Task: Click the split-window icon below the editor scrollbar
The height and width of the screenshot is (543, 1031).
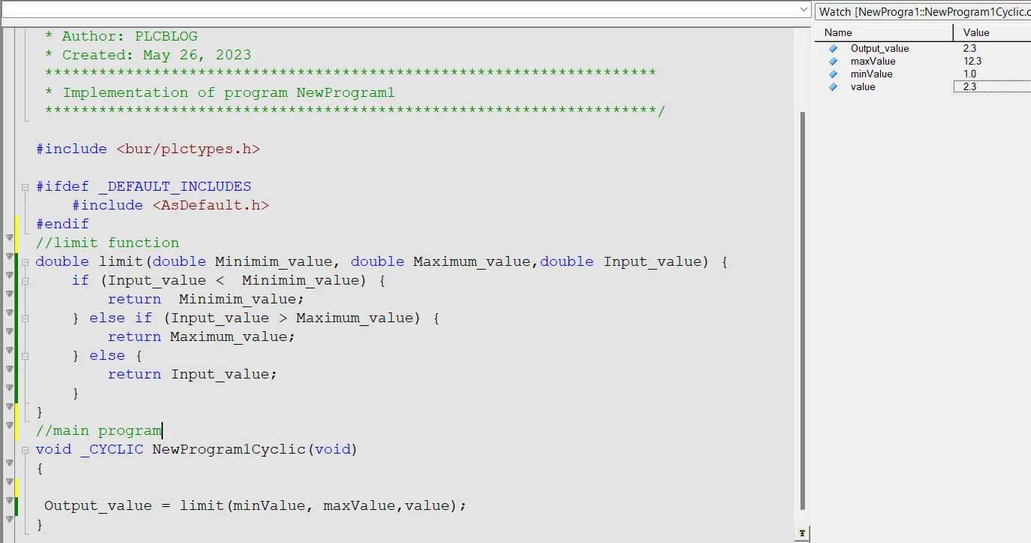Action: point(800,533)
